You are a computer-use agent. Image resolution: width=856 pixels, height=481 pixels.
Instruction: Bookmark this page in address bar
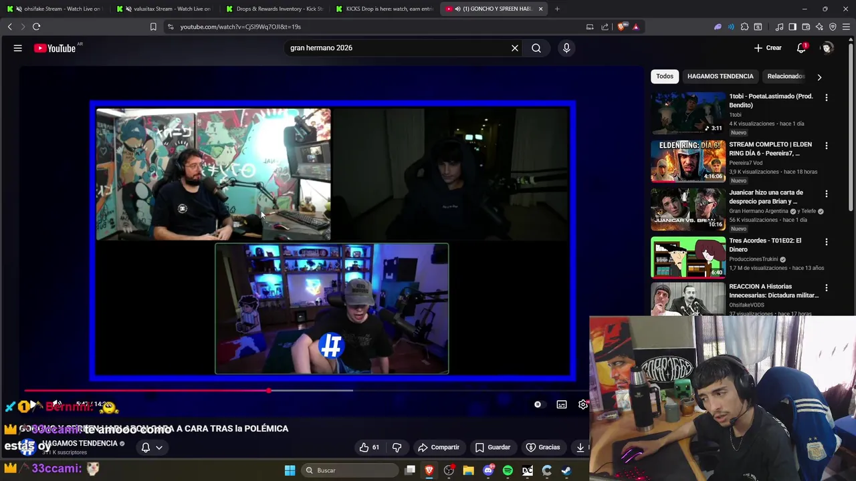click(153, 27)
